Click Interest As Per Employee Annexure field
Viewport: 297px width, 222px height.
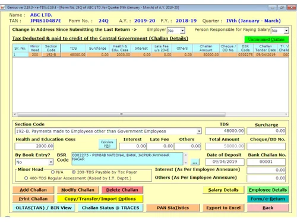(x=266, y=170)
